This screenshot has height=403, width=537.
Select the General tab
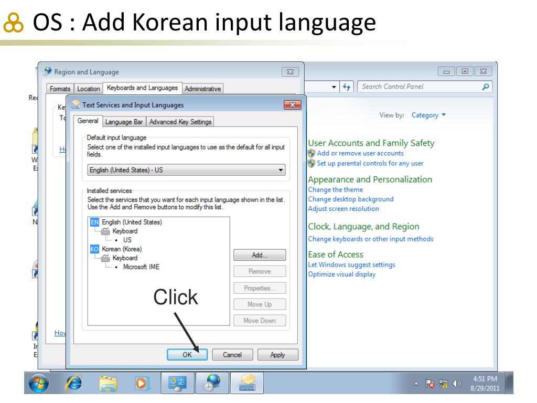coord(88,121)
